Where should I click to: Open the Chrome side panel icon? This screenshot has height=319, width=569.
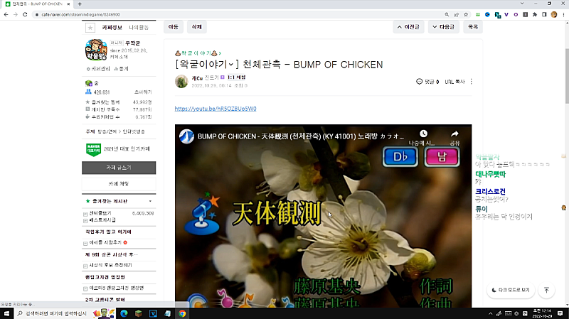tap(544, 14)
